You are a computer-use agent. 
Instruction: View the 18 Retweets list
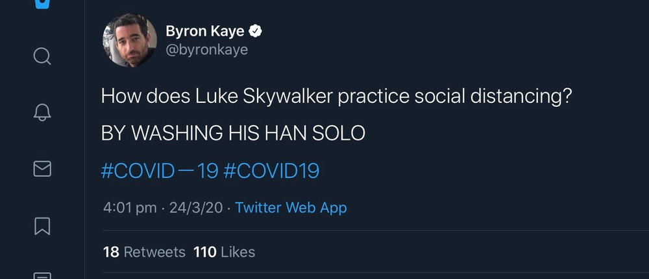click(x=144, y=252)
